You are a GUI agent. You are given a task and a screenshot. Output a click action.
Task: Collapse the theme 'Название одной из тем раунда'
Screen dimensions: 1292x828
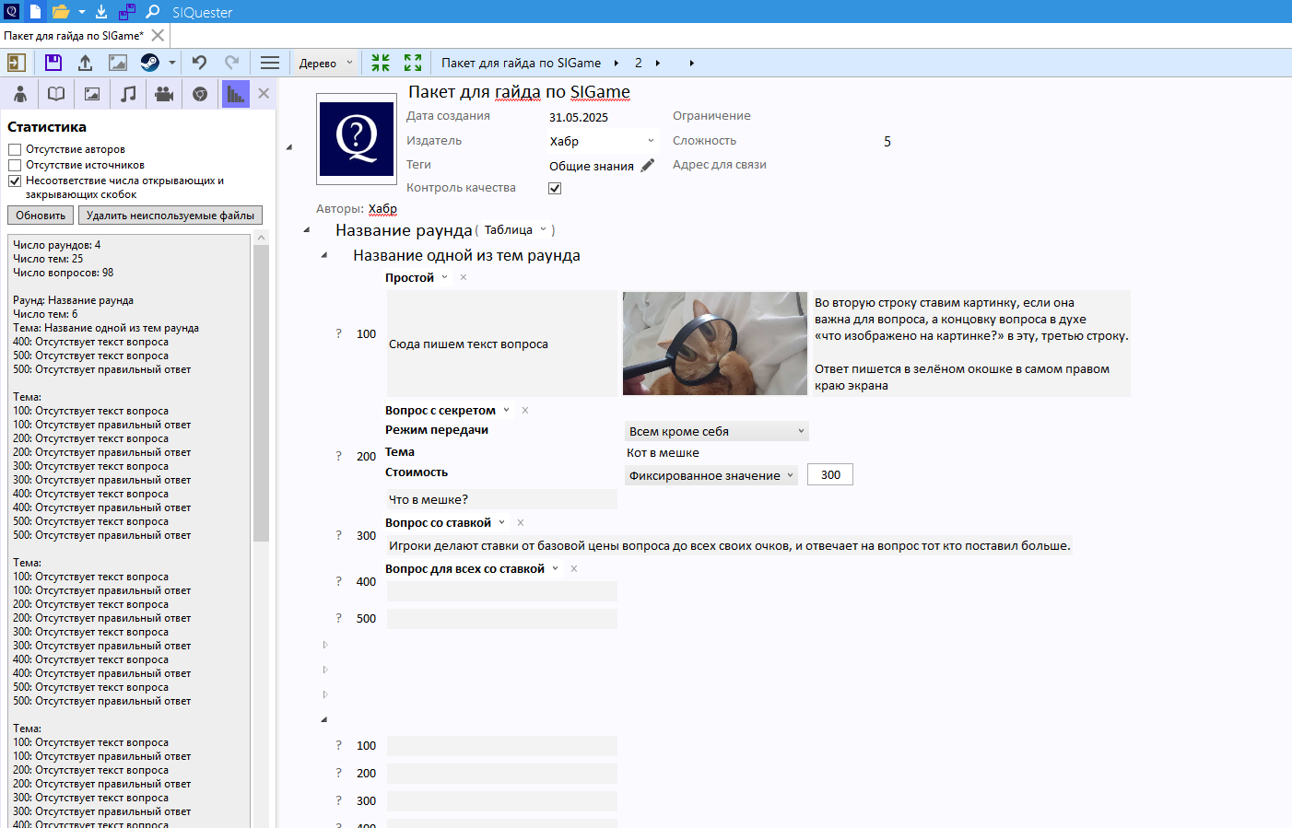[x=324, y=255]
